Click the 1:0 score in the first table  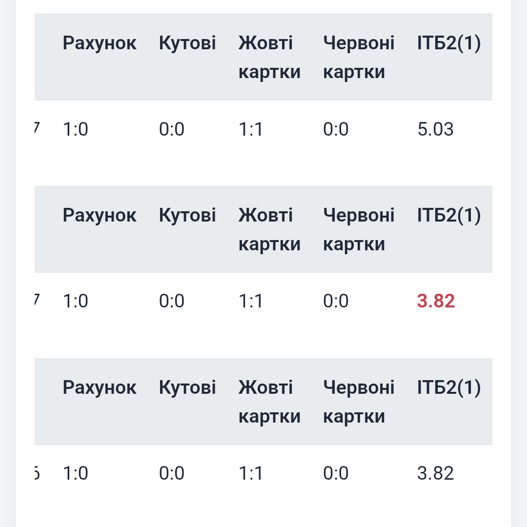tap(76, 129)
